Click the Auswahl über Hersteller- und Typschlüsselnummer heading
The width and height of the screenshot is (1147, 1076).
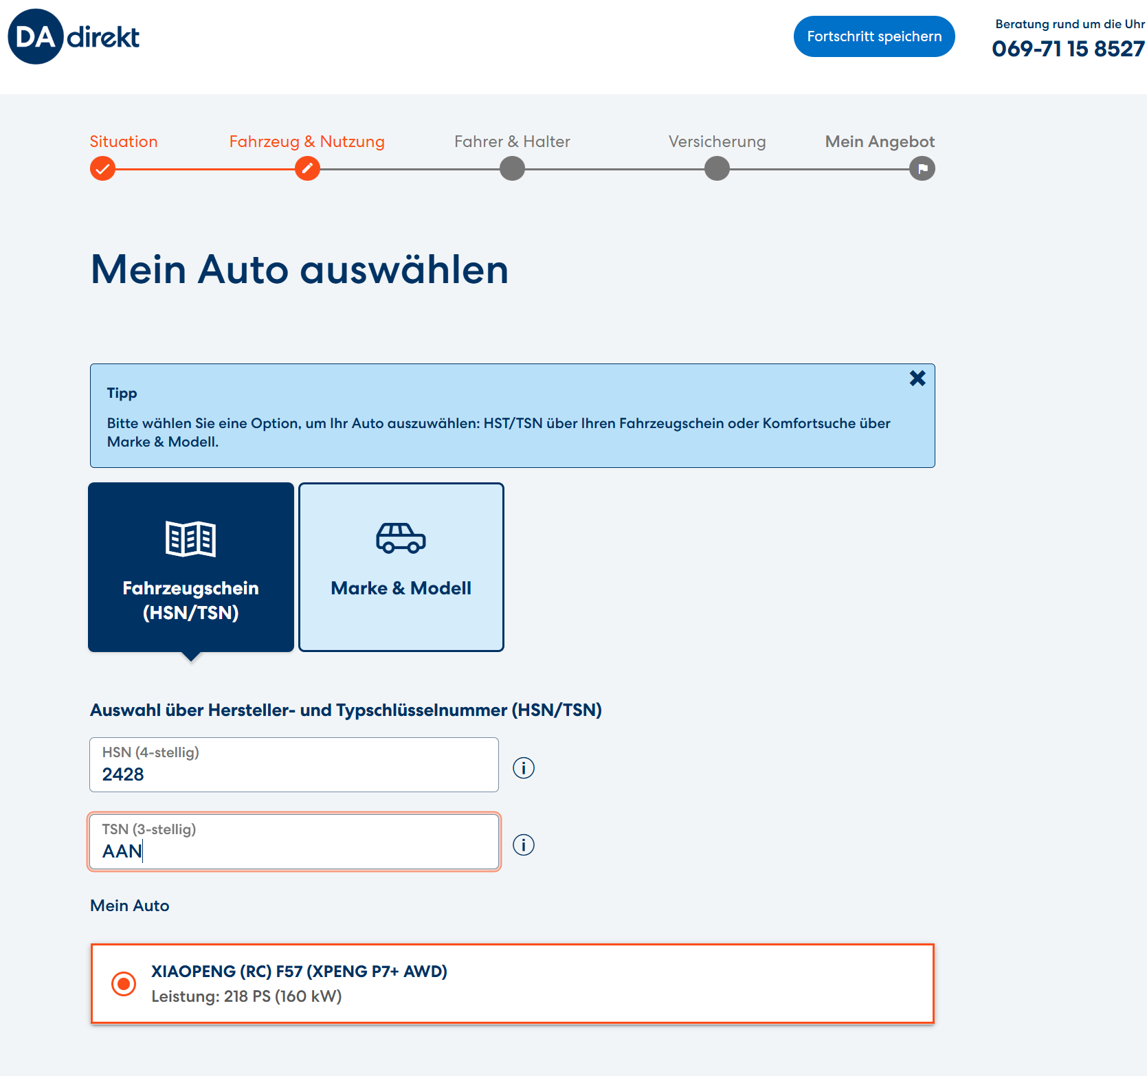[x=346, y=710]
